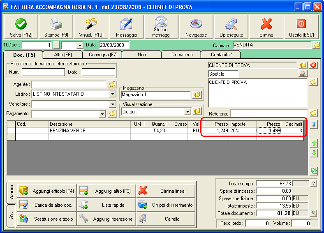Click the Referente input field
The image size is (324, 233).
pos(269,113)
